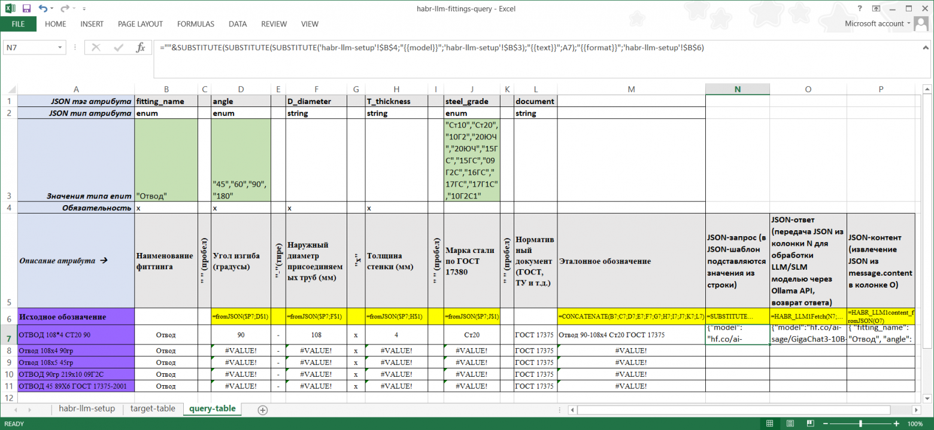Select the Page Layout view icon
The image size is (934, 430).
click(790, 423)
